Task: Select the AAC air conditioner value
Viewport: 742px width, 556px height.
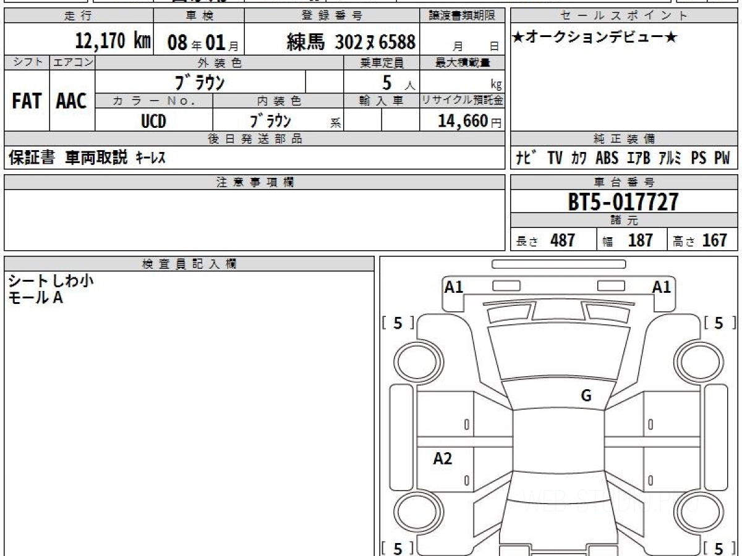Action: [72, 101]
